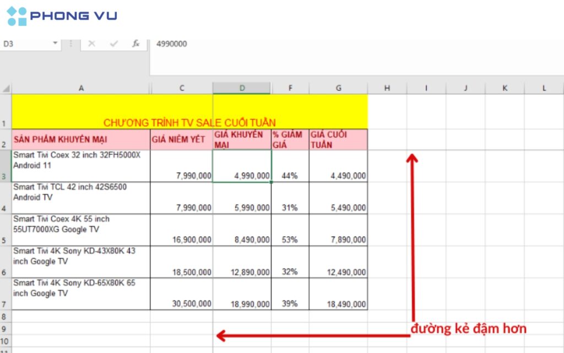Screen dimensions: 564x353
Task: Select column K header
Action: (x=505, y=88)
